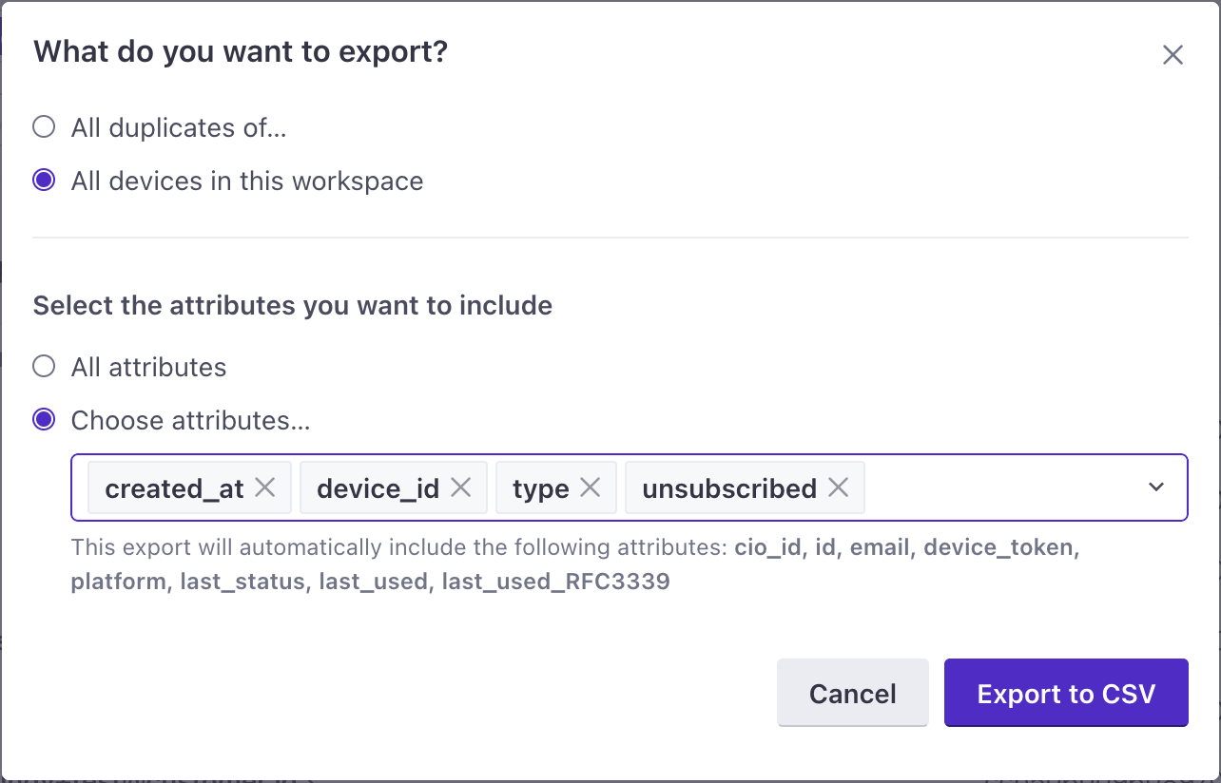
Task: Select the 'Choose attributes...' radio button
Action: point(44,420)
